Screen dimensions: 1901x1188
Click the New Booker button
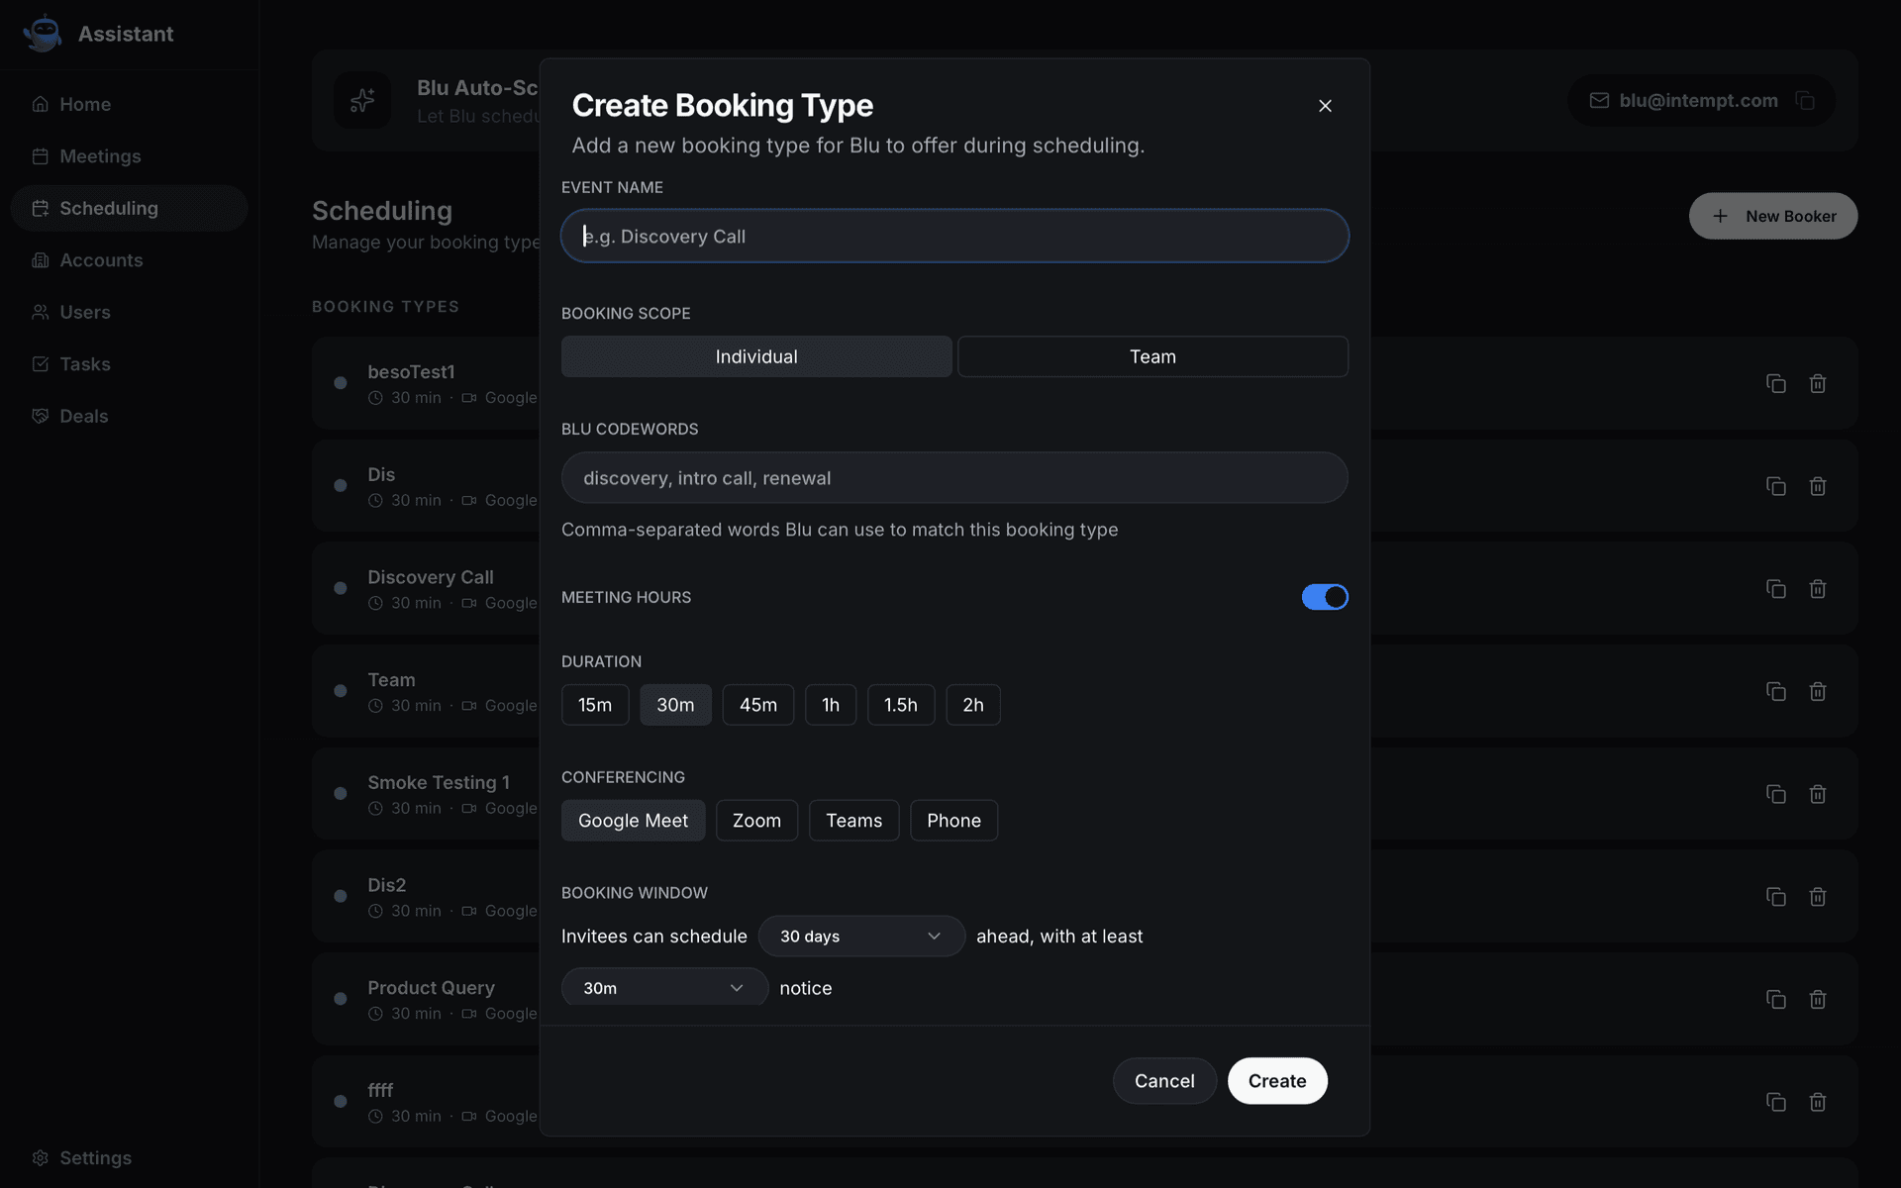[x=1773, y=216]
